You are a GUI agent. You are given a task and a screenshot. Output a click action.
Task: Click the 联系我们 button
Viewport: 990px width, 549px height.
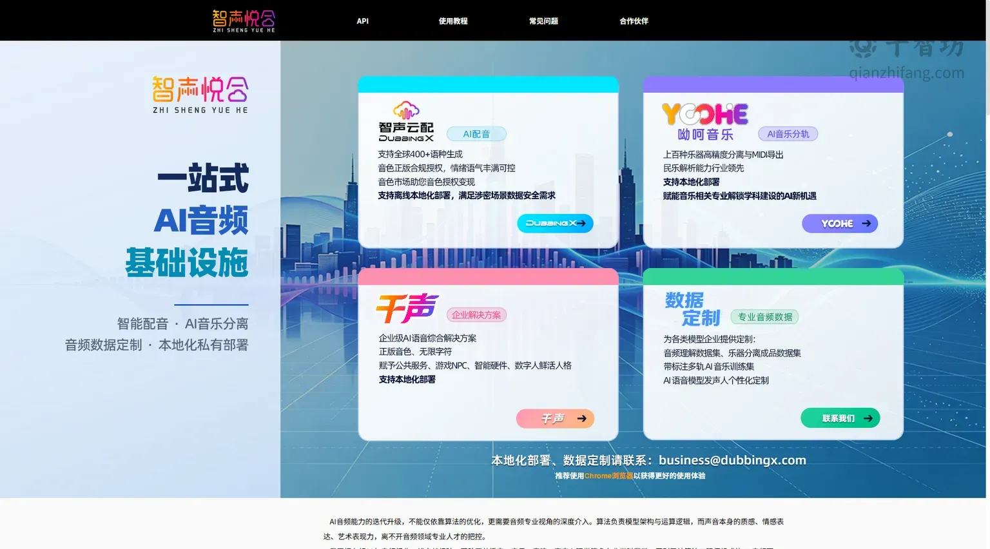[840, 418]
